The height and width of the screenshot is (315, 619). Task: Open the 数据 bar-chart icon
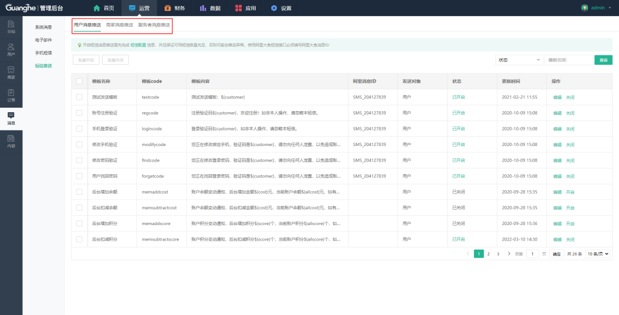203,8
